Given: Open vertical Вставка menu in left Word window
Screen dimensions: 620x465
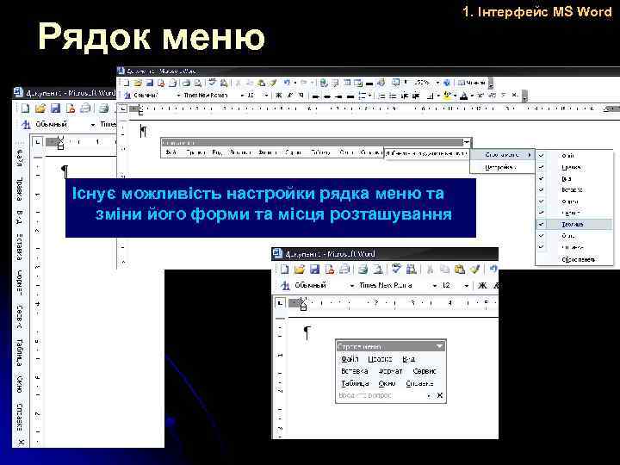Looking at the screenshot, I should pyautogui.click(x=19, y=247).
